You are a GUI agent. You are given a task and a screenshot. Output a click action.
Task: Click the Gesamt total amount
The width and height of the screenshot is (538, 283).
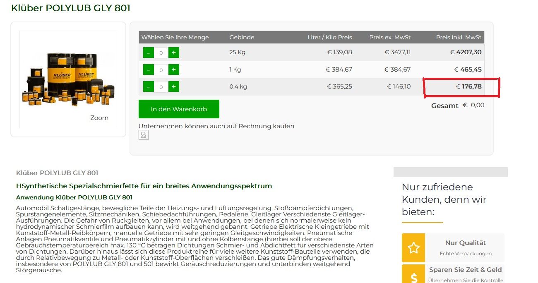tap(473, 105)
